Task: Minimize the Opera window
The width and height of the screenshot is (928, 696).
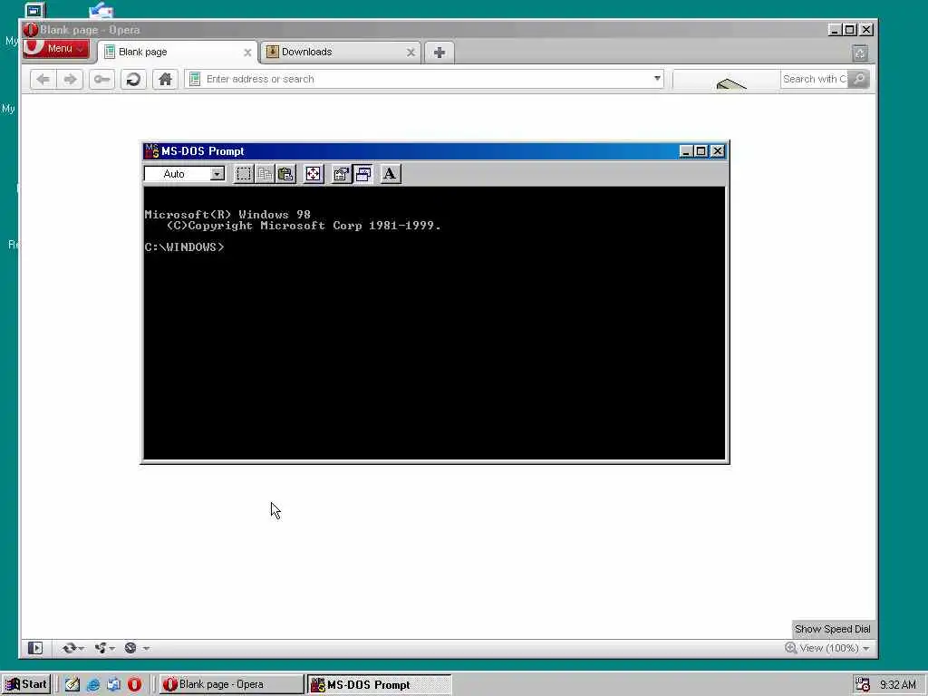Action: pos(835,30)
